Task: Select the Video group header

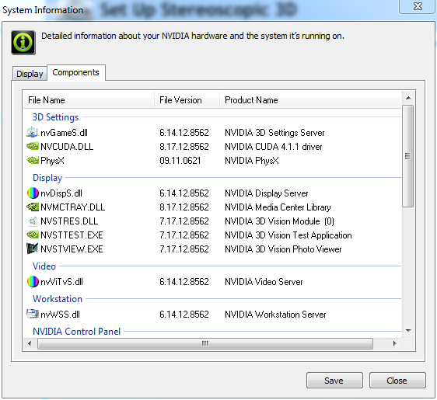Action: [x=44, y=266]
